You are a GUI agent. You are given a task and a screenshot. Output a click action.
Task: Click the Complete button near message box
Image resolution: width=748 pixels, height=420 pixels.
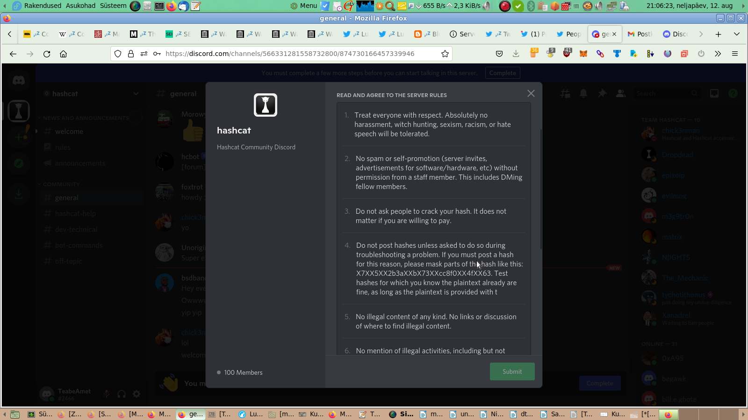(x=600, y=383)
